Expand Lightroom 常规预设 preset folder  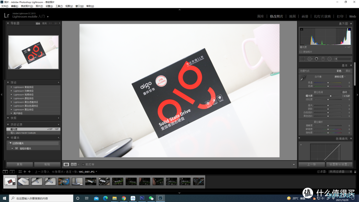click(x=11, y=87)
